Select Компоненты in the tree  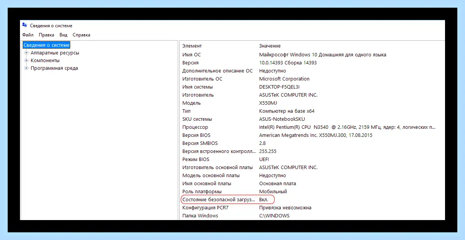tap(45, 61)
